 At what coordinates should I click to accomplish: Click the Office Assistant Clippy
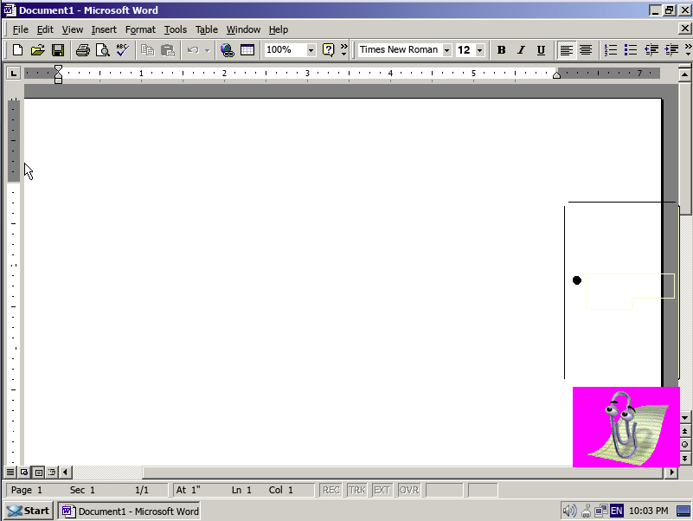626,427
